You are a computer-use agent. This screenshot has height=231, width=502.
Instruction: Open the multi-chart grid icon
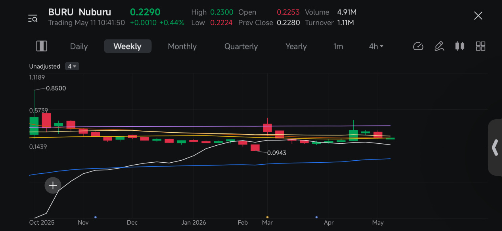pos(481,46)
